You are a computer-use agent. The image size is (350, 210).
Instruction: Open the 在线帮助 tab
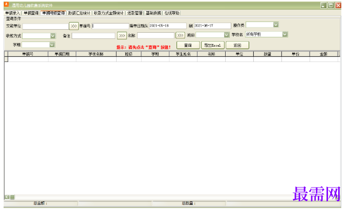pos(172,13)
